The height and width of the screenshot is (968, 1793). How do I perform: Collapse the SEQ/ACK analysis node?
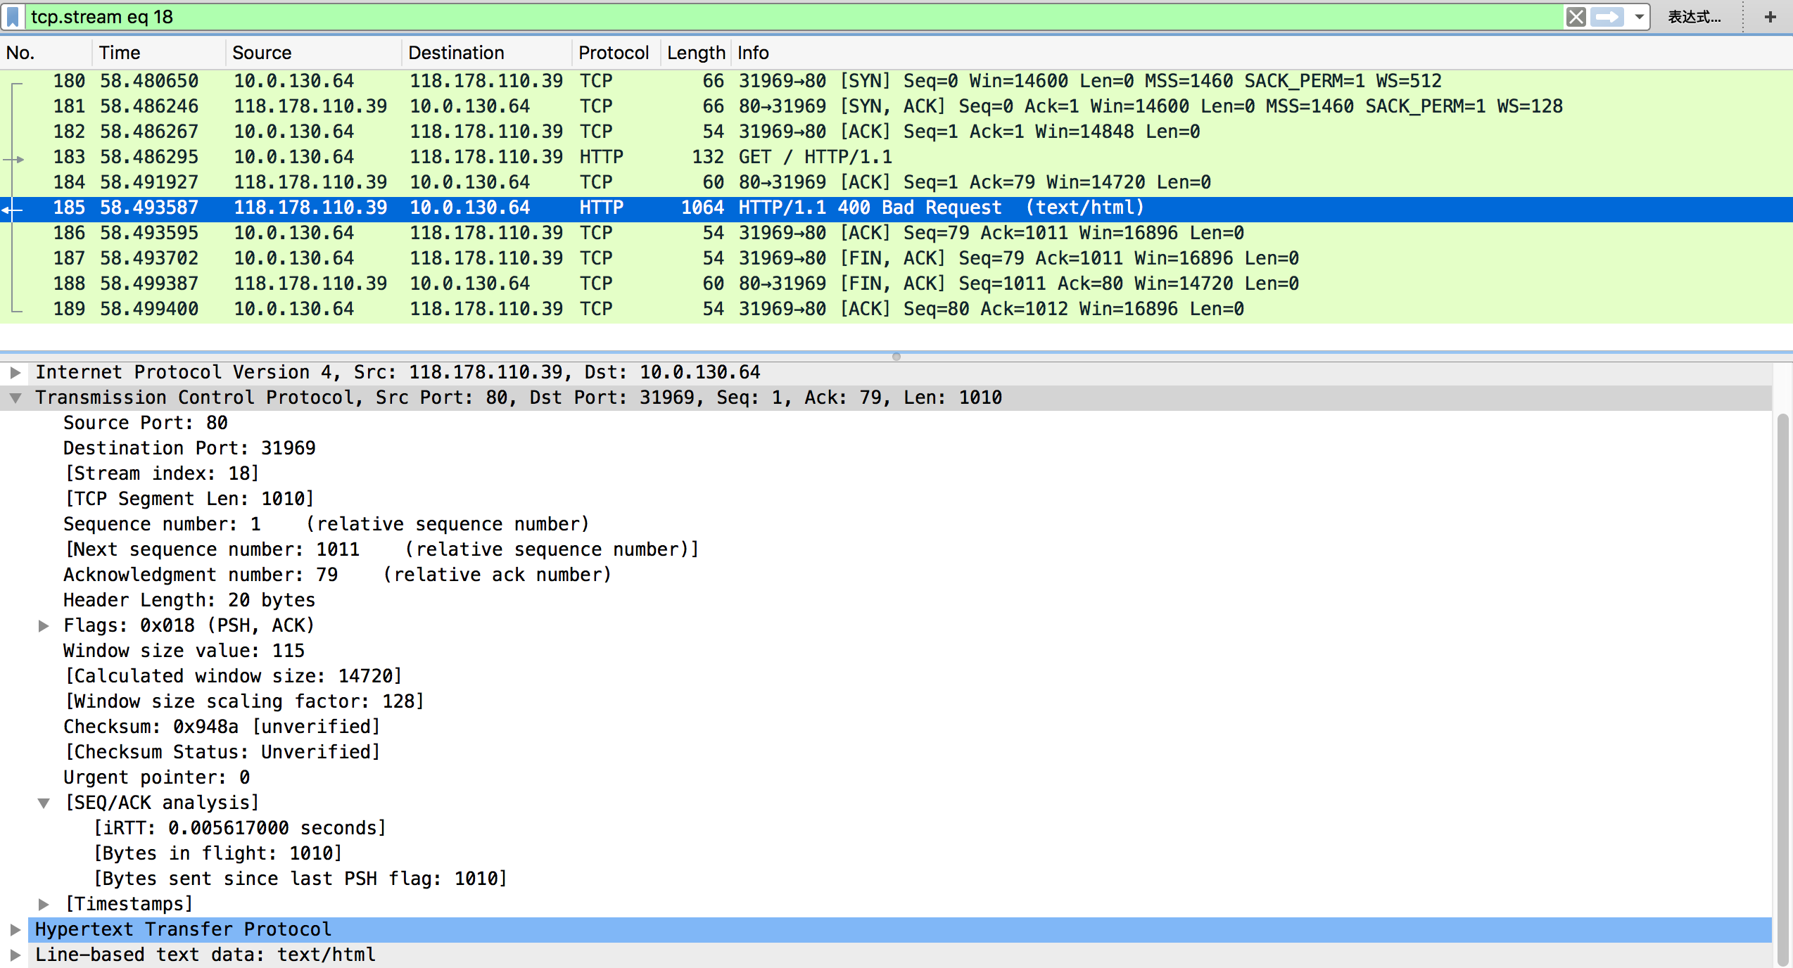(44, 803)
